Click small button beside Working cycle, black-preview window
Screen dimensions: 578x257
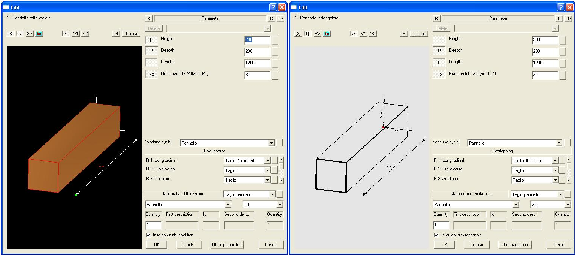pyautogui.click(x=279, y=143)
